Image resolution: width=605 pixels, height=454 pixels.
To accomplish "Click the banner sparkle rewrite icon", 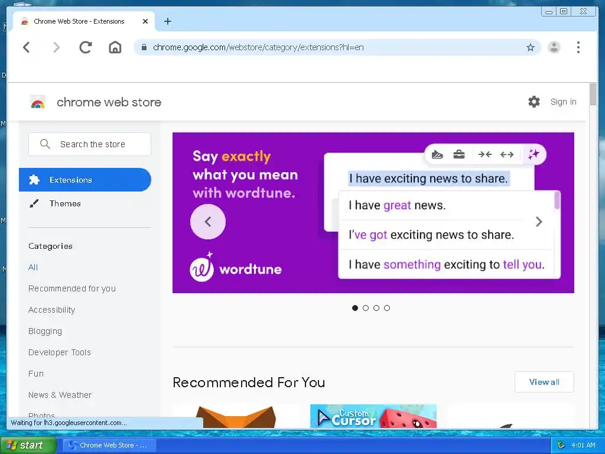I will 534,154.
